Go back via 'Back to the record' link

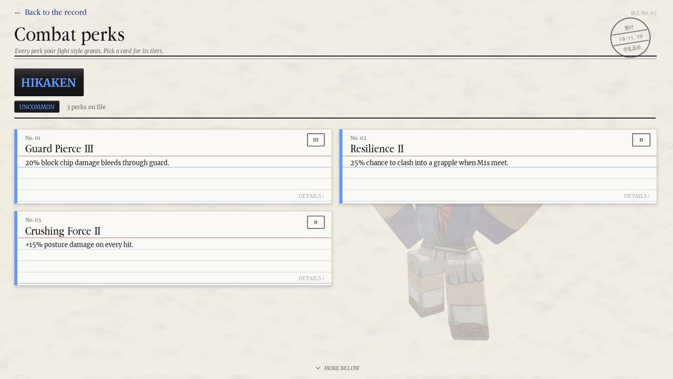click(x=50, y=12)
